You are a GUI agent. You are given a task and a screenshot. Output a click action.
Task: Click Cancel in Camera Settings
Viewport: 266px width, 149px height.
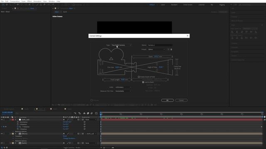[181, 100]
